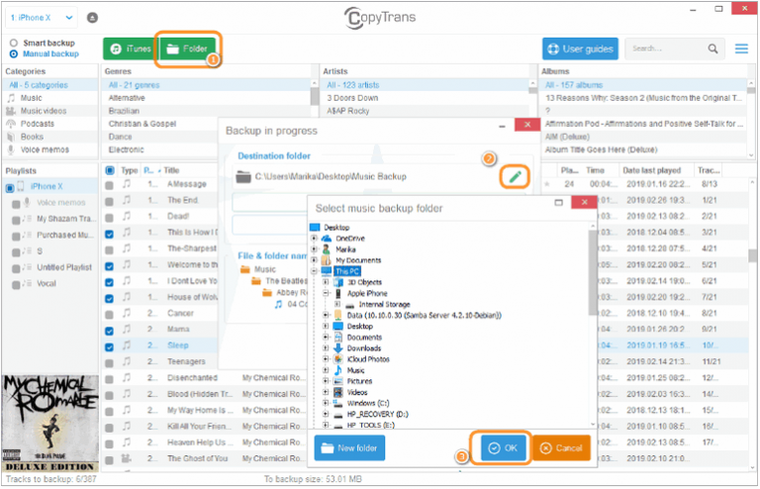Click the New folder button
The width and height of the screenshot is (760, 489).
tap(350, 447)
